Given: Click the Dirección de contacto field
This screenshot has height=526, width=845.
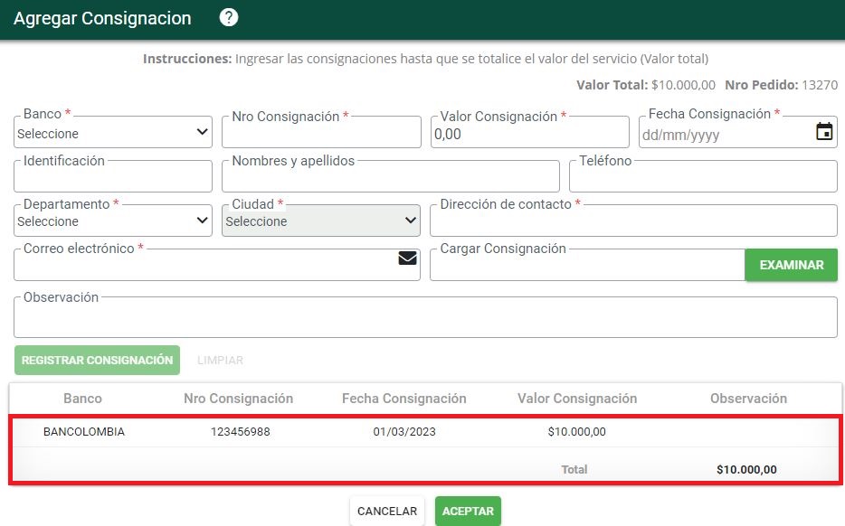Looking at the screenshot, I should (x=633, y=221).
